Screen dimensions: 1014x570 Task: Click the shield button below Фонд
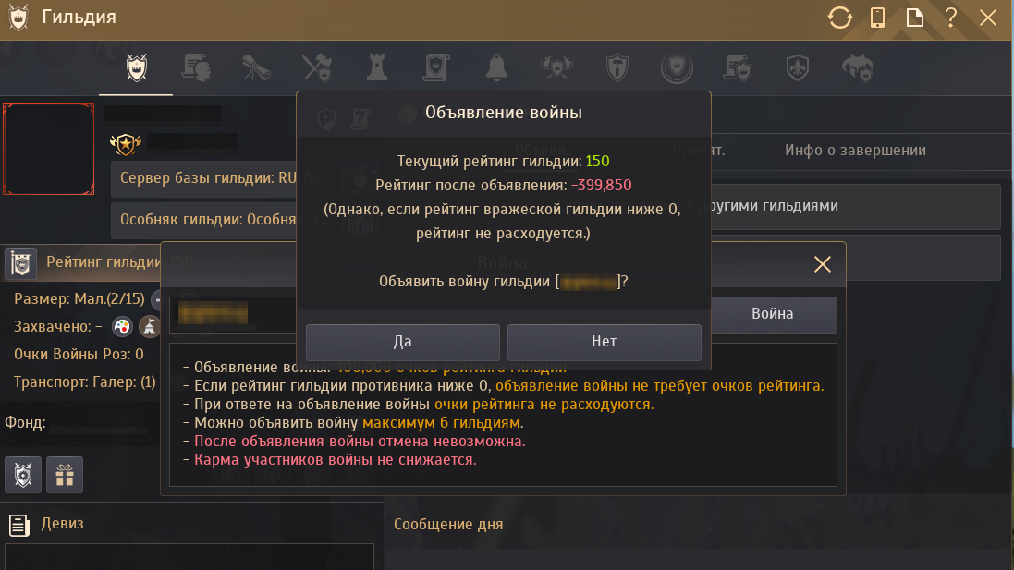(x=23, y=475)
